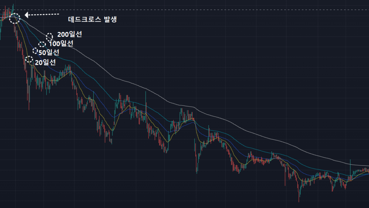The image size is (369, 208).
Task: Click the gray 200-day moving average line
Action: coord(231,123)
